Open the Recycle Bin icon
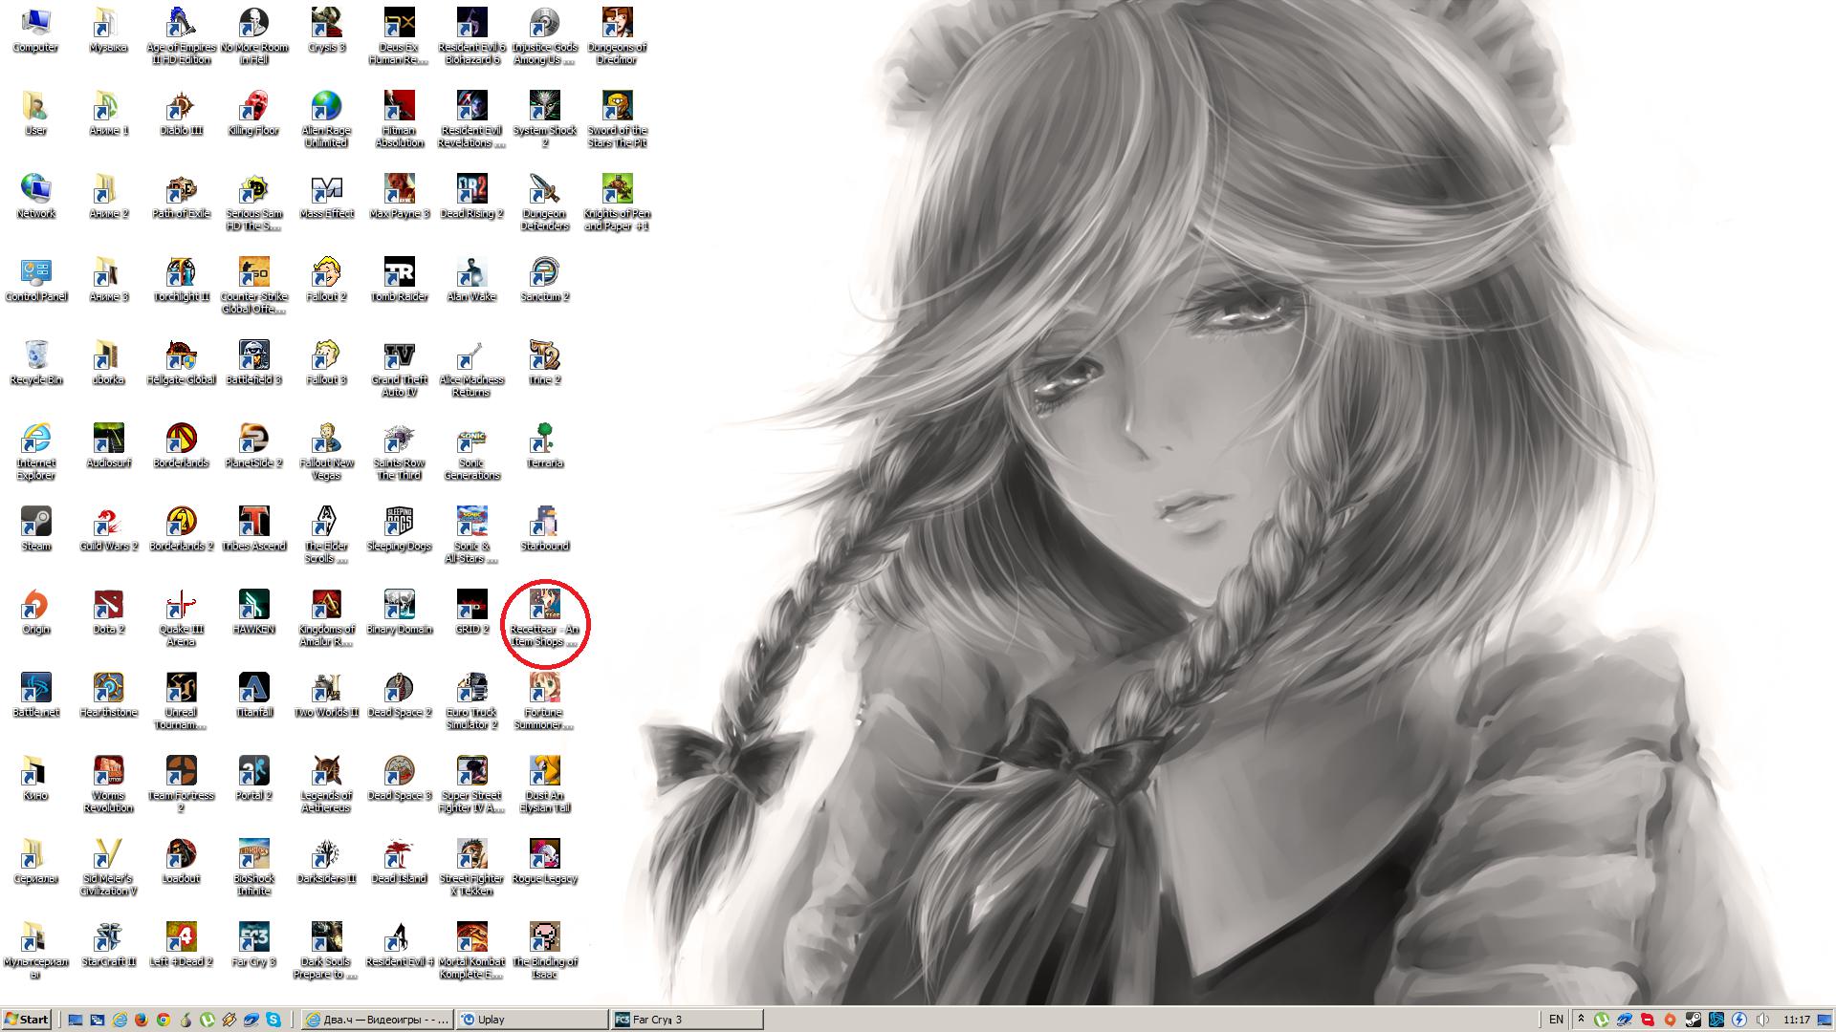This screenshot has width=1836, height=1032. coord(35,356)
